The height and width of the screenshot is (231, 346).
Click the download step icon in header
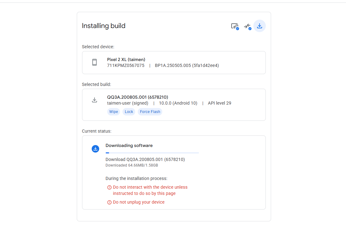[260, 26]
